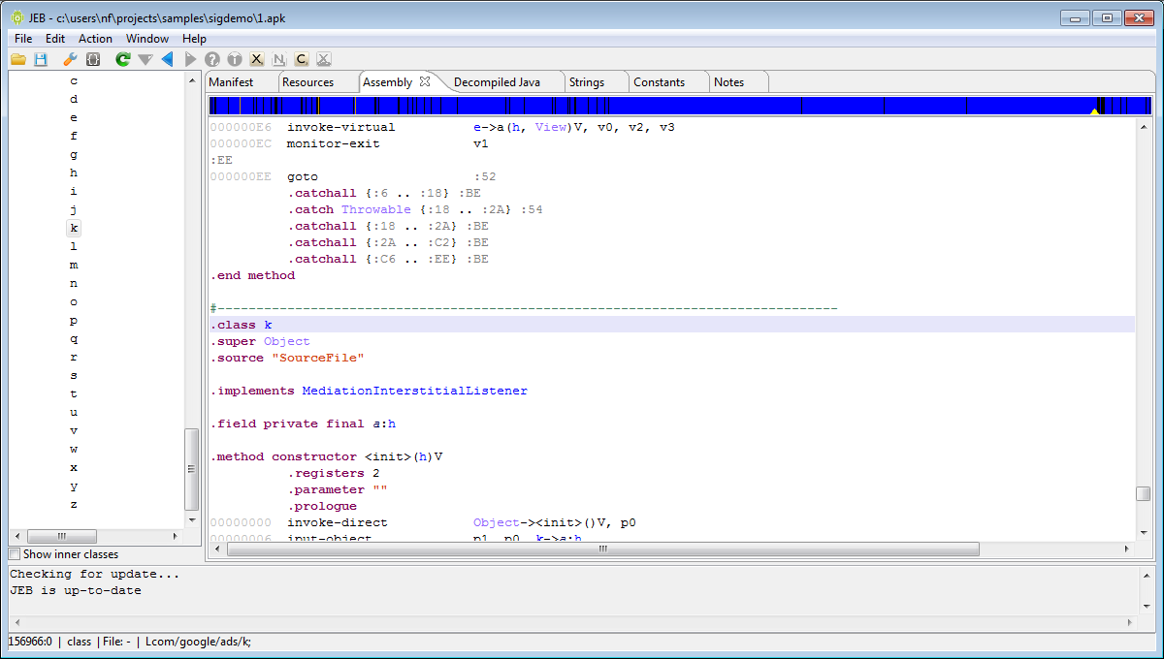The image size is (1164, 659).
Task: Select class j in the tree
Action: (x=74, y=210)
